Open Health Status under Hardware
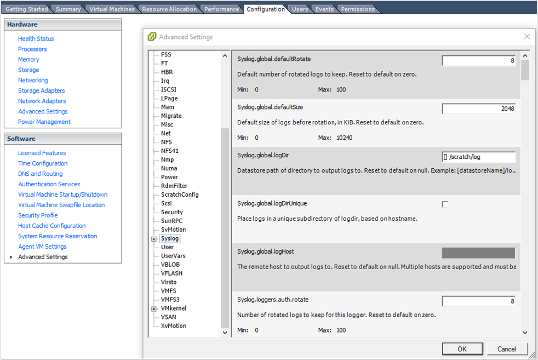The height and width of the screenshot is (360, 538). [36, 38]
